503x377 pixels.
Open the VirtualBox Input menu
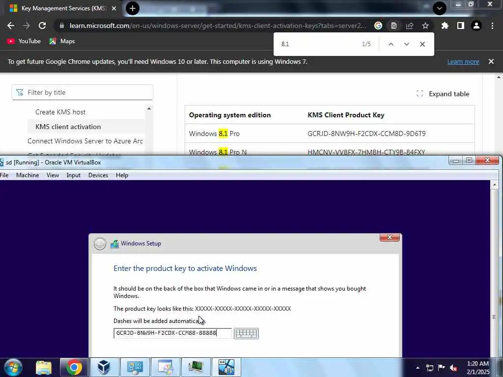pyautogui.click(x=74, y=175)
